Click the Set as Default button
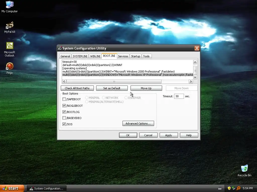This screenshot has height=192, width=257. (112, 88)
